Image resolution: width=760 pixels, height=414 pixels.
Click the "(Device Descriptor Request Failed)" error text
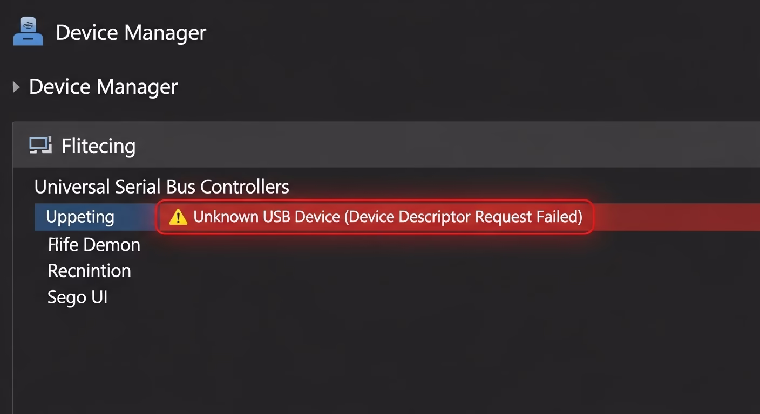(463, 217)
